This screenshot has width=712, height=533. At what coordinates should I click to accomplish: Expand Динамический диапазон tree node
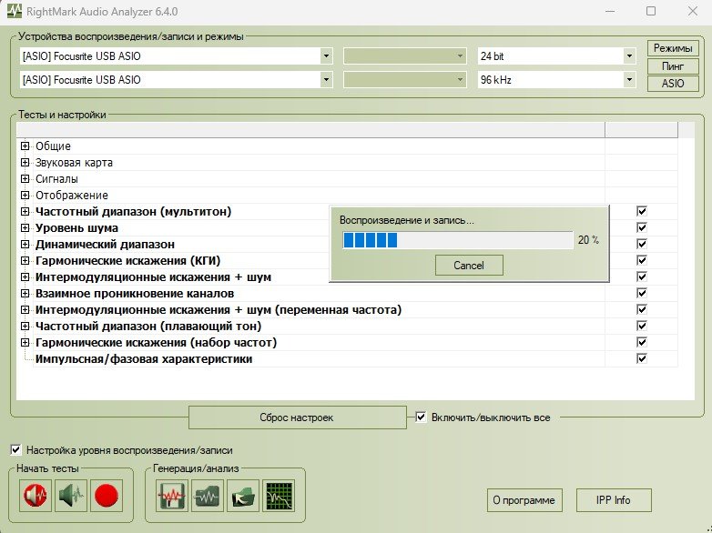click(x=25, y=244)
